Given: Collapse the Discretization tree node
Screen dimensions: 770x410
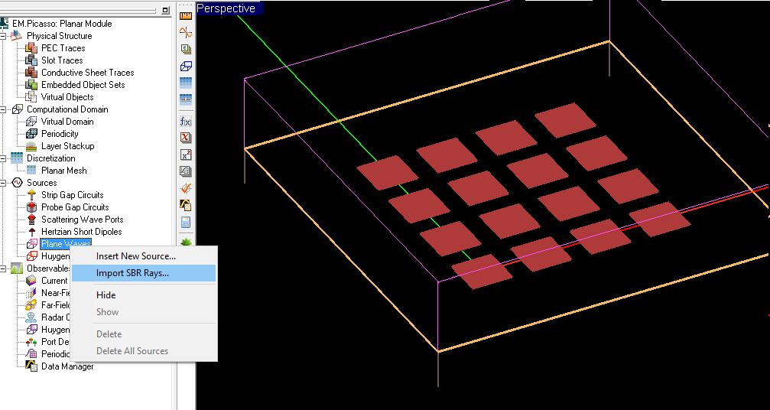Looking at the screenshot, I should [x=5, y=158].
